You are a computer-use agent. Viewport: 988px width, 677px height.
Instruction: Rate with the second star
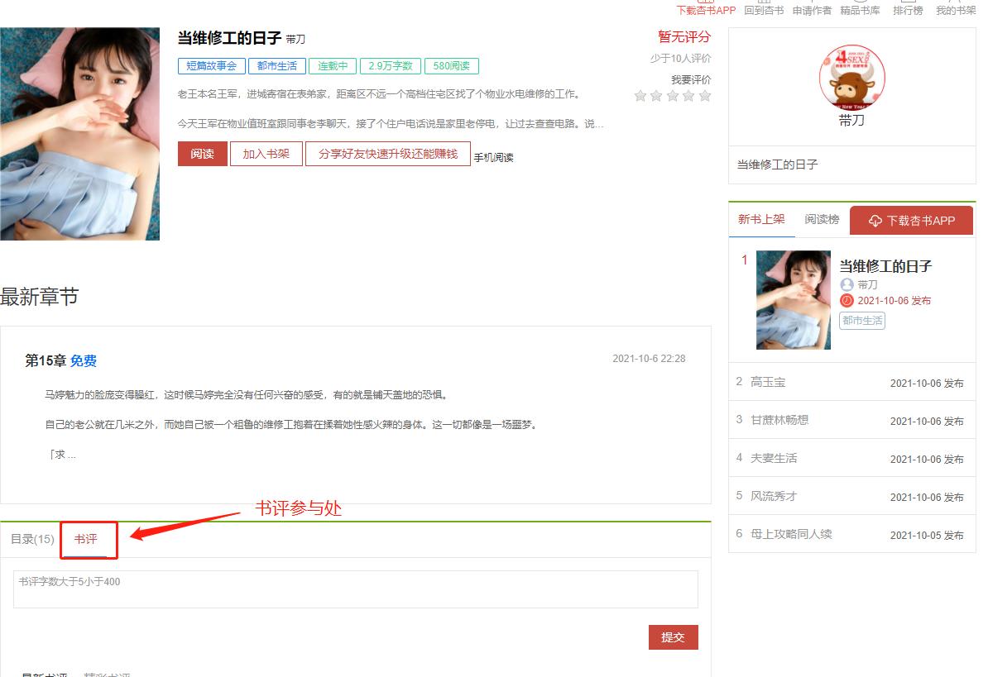656,96
